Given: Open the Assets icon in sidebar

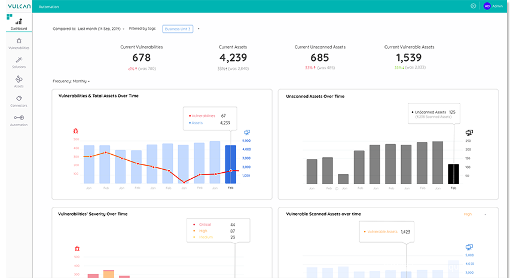Looking at the screenshot, I should [x=19, y=80].
